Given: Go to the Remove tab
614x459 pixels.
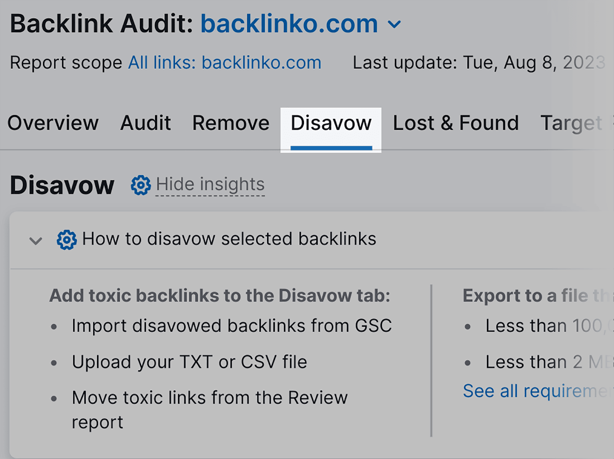Looking at the screenshot, I should point(231,123).
